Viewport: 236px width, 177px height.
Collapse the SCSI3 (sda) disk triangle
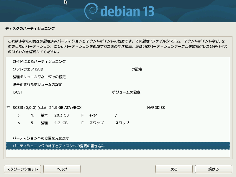(x=9, y=107)
